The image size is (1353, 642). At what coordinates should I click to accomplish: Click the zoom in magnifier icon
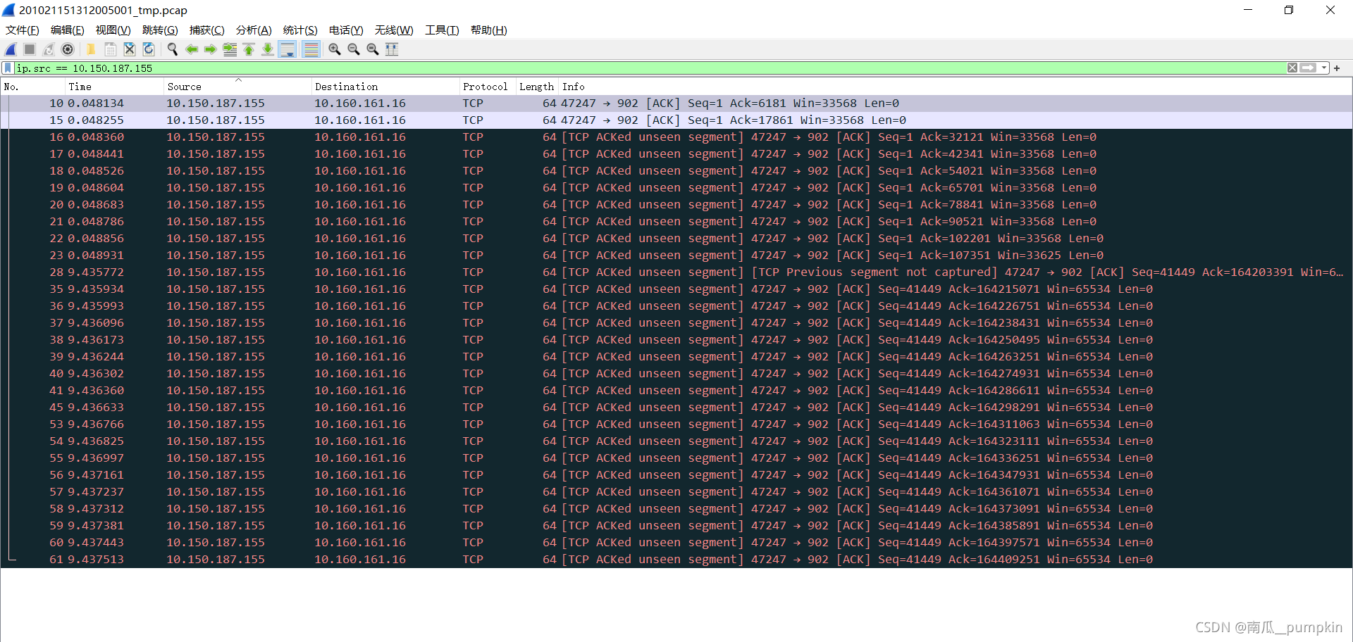335,49
